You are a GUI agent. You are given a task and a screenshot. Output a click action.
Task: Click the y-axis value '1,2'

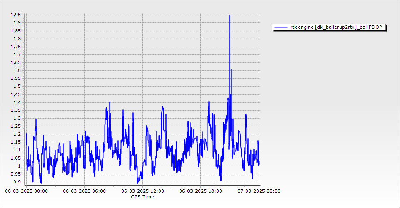(x=17, y=134)
